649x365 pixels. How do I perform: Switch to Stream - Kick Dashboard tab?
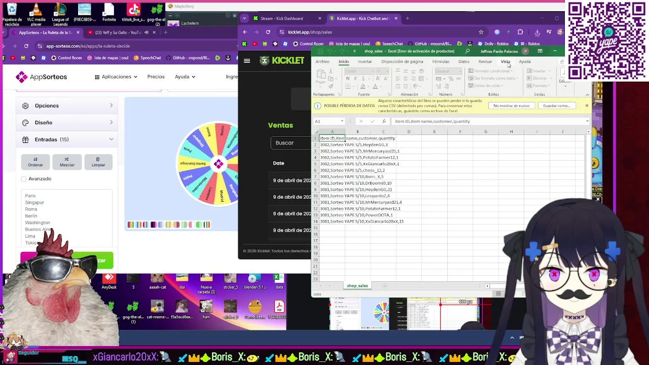[287, 18]
